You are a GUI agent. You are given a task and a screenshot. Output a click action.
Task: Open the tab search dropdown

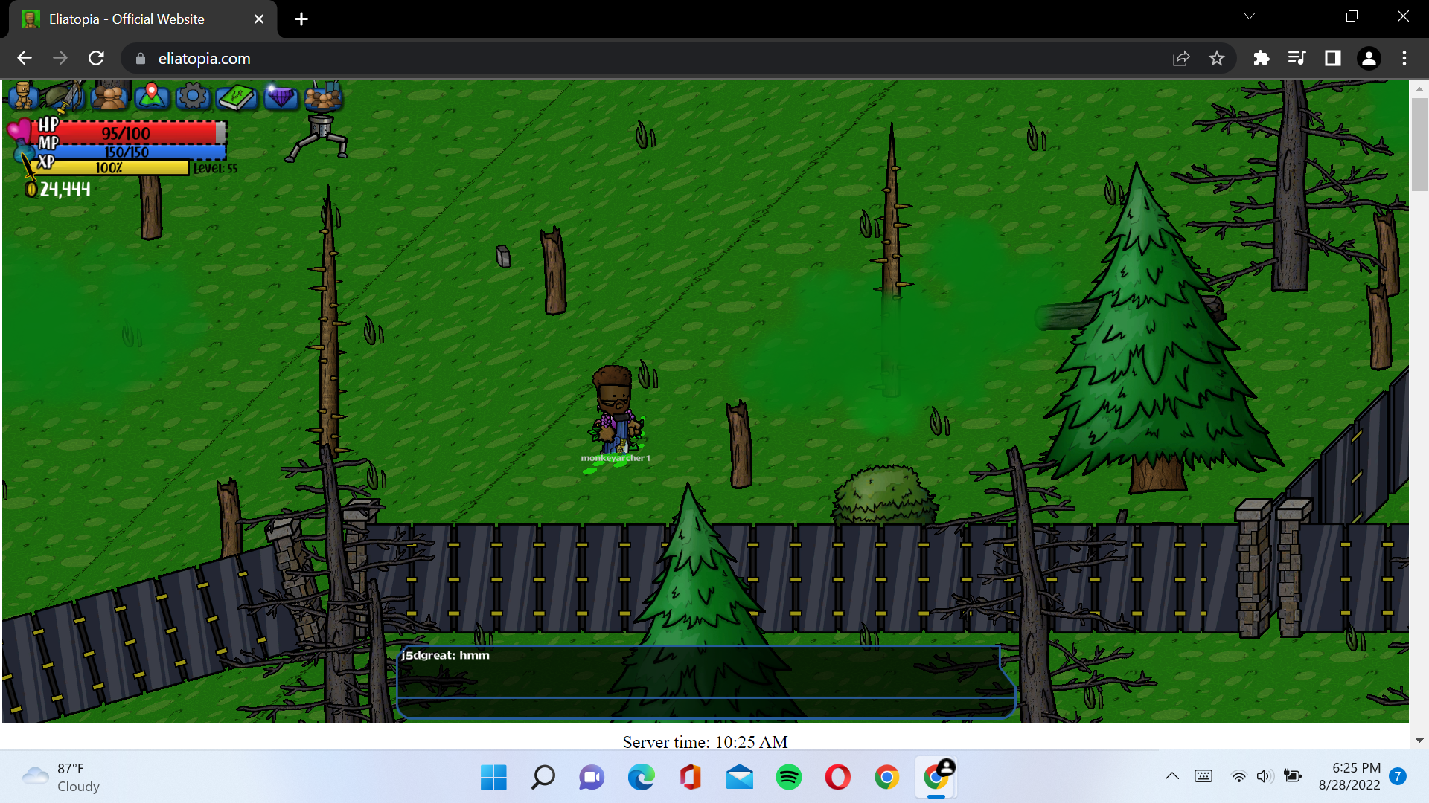click(x=1250, y=16)
